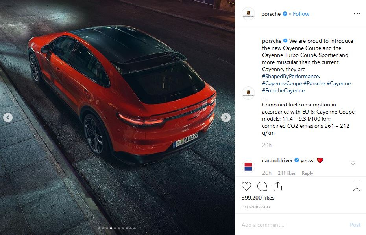Open the three-dots more options menu
Image resolution: width=366 pixels, height=235 pixels.
(x=357, y=13)
